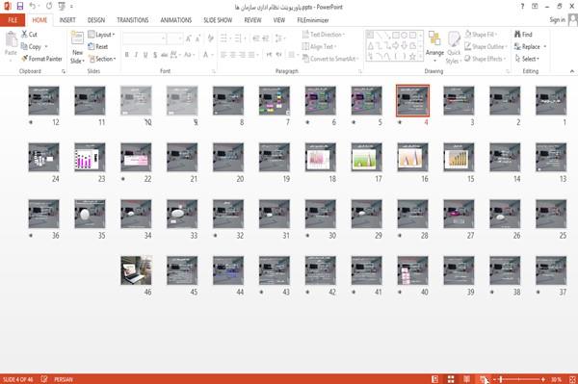Select slide 46 thumbnail with laptop photo
The image size is (578, 384).
tap(136, 270)
